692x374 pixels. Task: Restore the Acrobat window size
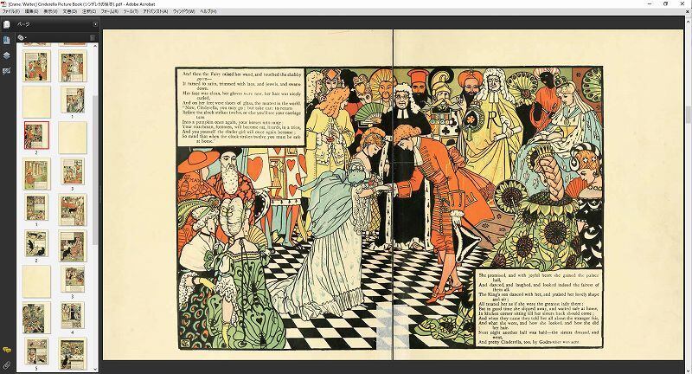[x=665, y=3]
